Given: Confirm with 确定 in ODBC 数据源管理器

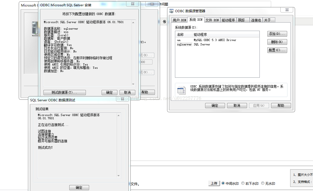Looking at the screenshot, I should coord(215,106).
